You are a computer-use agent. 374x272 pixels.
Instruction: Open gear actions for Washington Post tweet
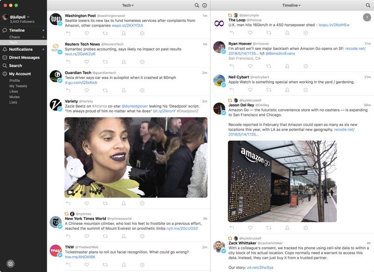click(x=142, y=33)
